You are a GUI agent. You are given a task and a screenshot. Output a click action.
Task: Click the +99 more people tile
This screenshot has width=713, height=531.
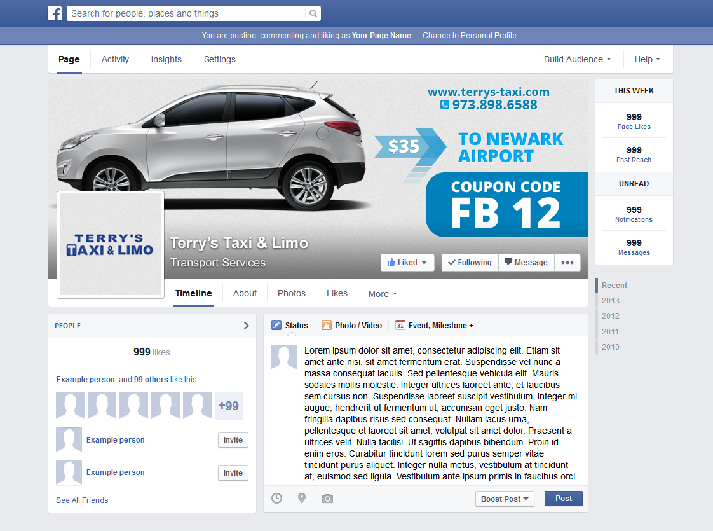[x=229, y=406]
